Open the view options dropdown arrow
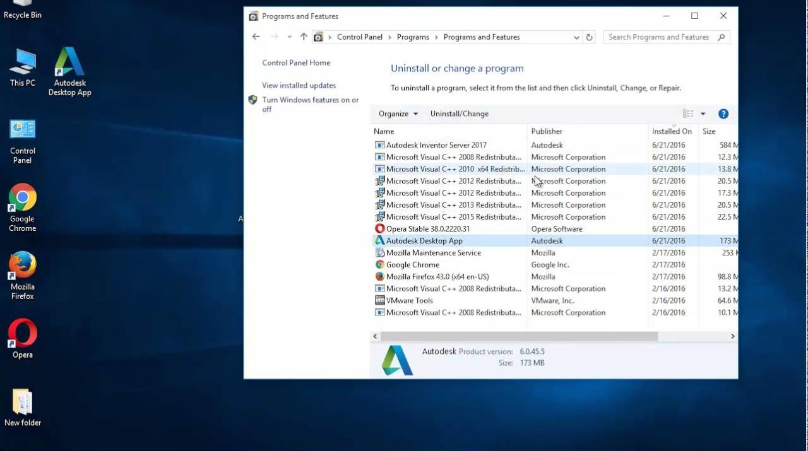808x451 pixels. click(x=703, y=114)
